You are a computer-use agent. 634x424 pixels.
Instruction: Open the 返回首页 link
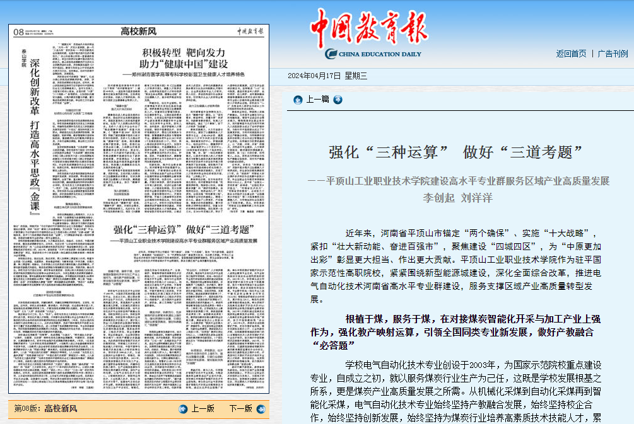click(x=571, y=54)
